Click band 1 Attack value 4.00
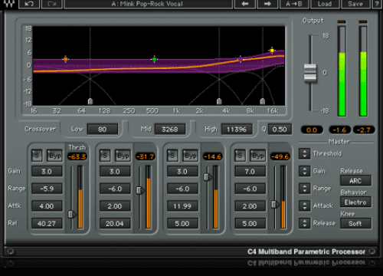The height and width of the screenshot is (276, 383). click(47, 206)
